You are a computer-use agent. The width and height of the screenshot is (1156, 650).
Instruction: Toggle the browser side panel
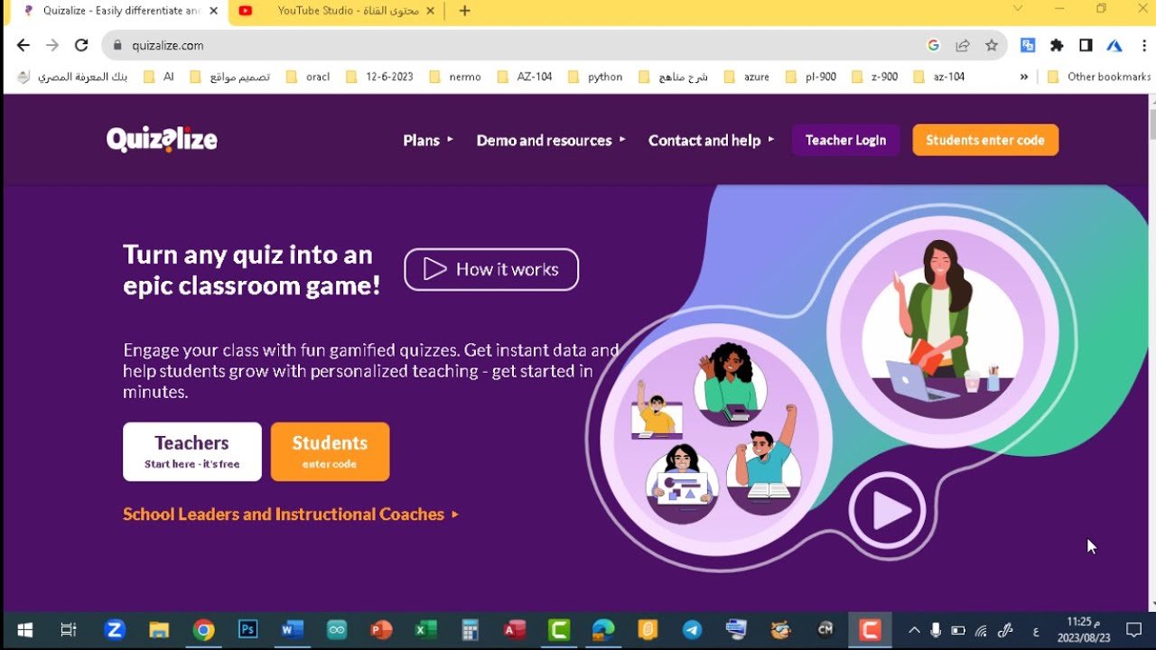click(x=1086, y=45)
